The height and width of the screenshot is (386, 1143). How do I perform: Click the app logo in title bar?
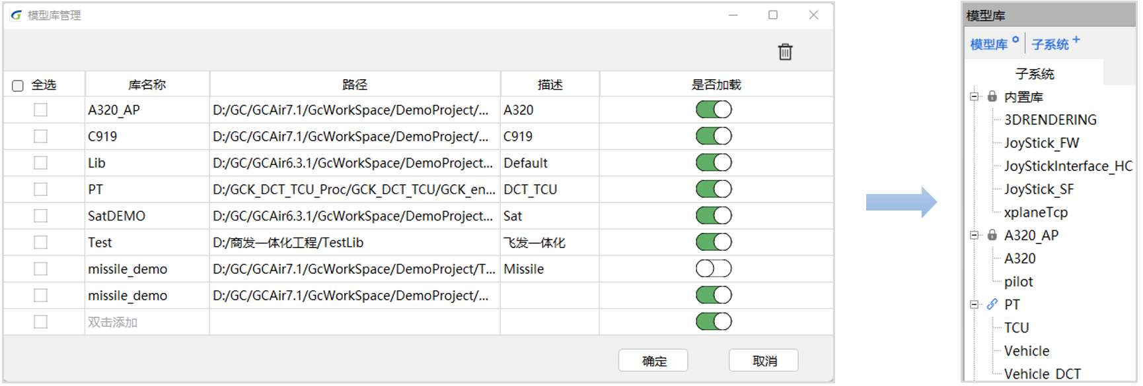point(16,15)
